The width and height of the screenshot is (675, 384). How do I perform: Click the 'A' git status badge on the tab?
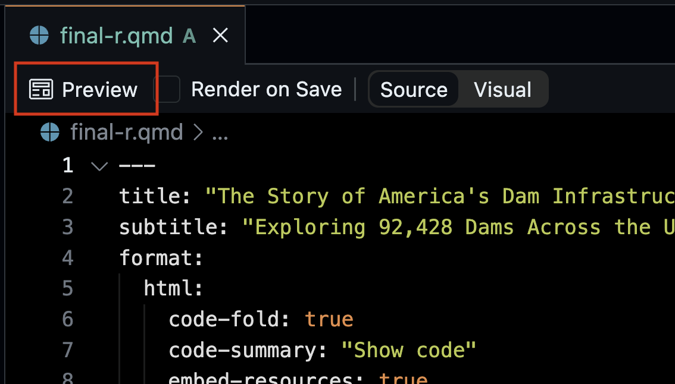coord(189,37)
